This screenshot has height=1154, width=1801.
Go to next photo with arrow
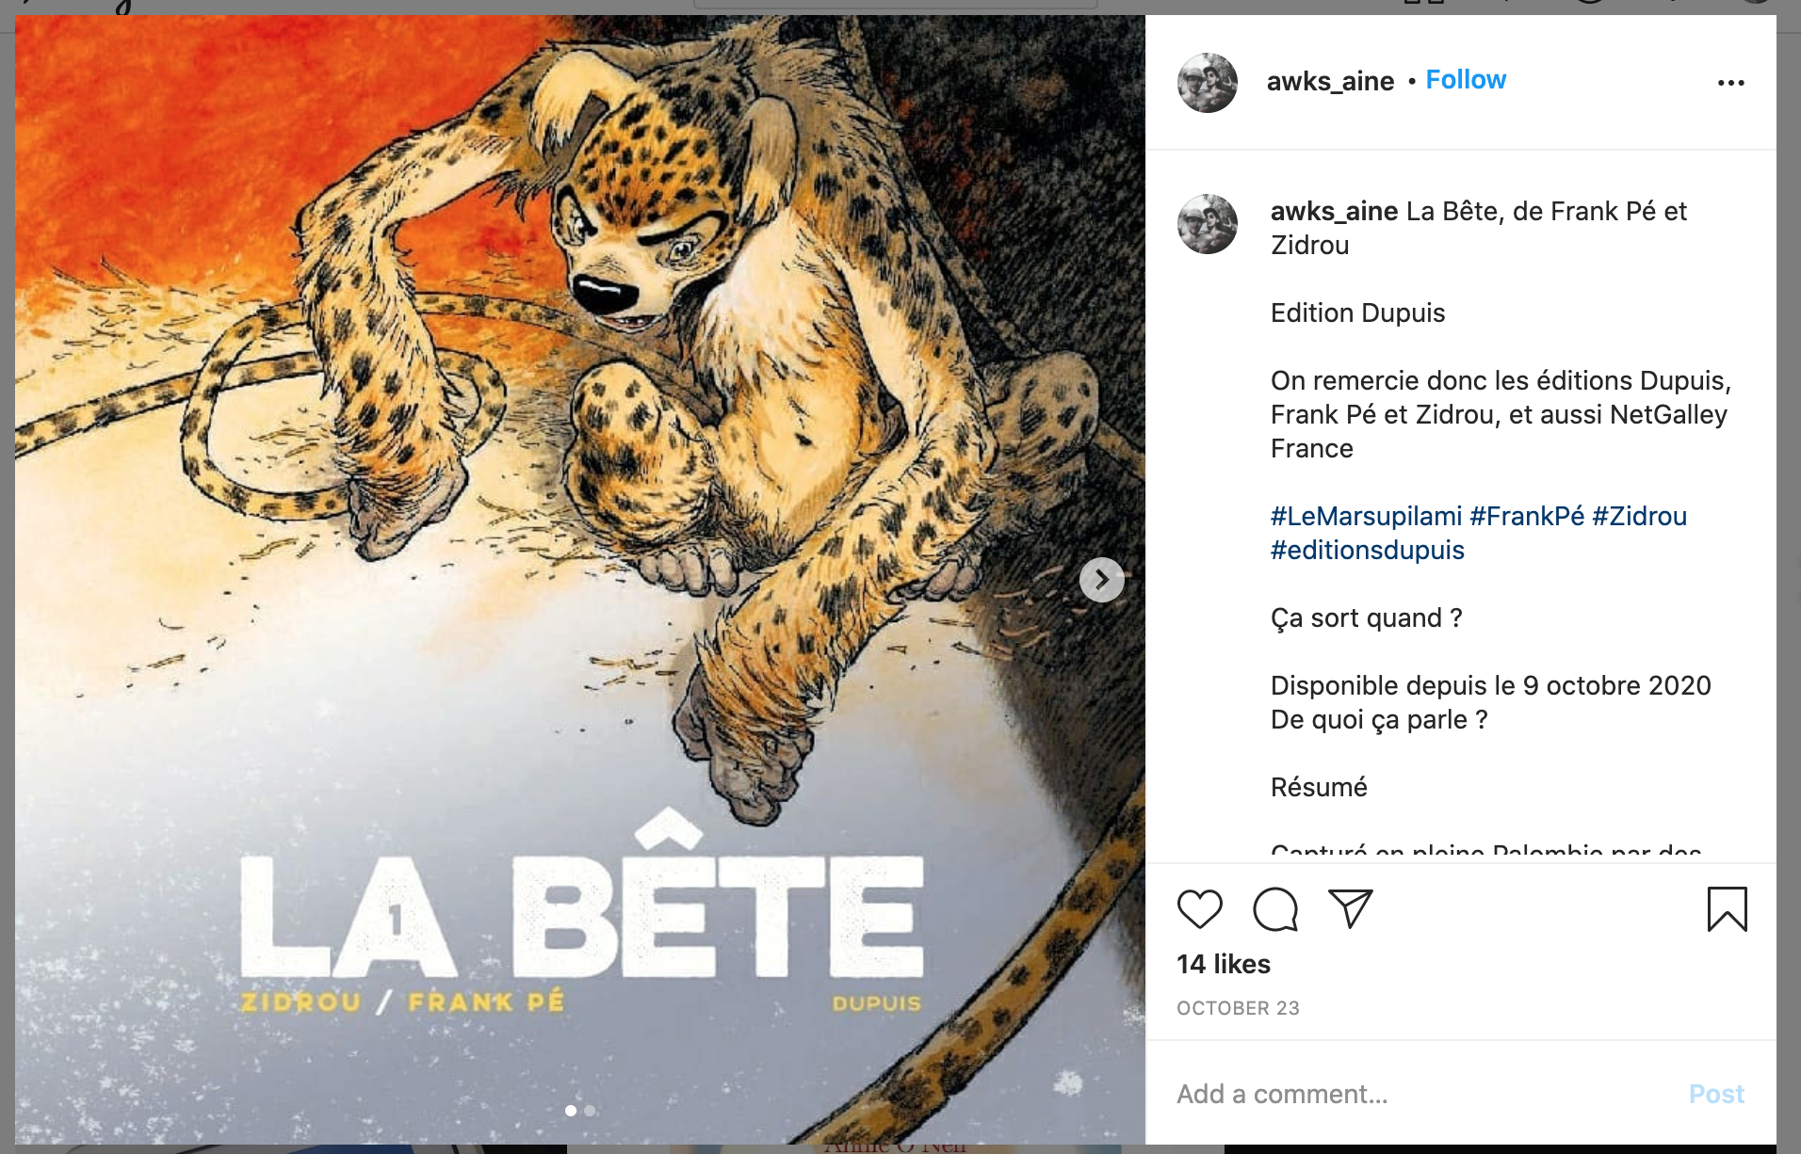click(1101, 580)
